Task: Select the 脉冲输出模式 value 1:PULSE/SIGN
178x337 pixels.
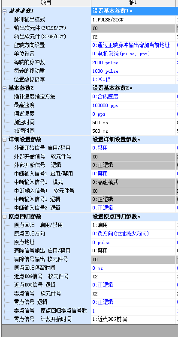Action: tap(133, 20)
